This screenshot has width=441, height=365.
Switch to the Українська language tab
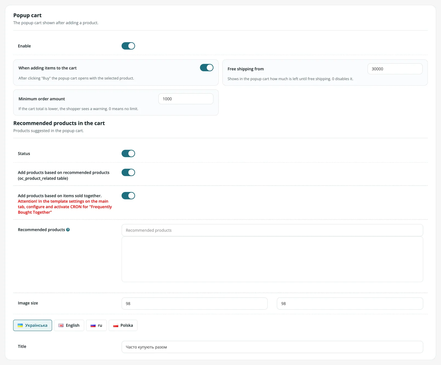click(33, 325)
